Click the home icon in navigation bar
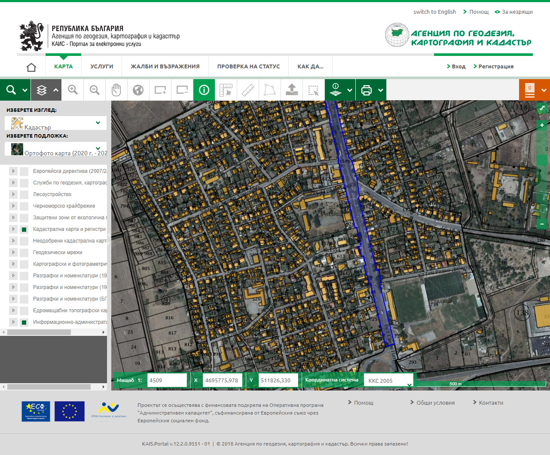This screenshot has height=455, width=550. click(x=31, y=67)
